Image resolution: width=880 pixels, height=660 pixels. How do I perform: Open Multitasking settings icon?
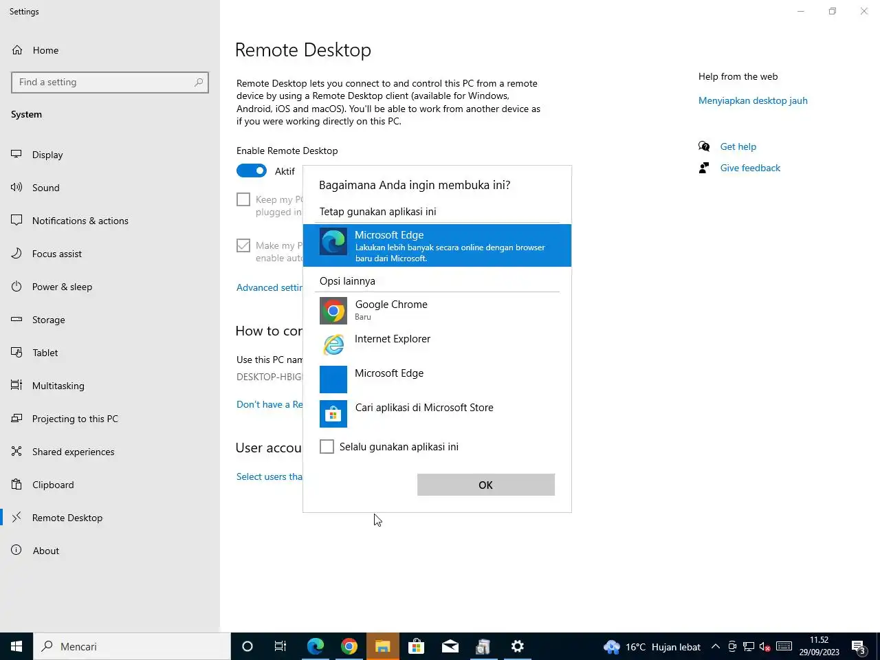[x=16, y=386]
